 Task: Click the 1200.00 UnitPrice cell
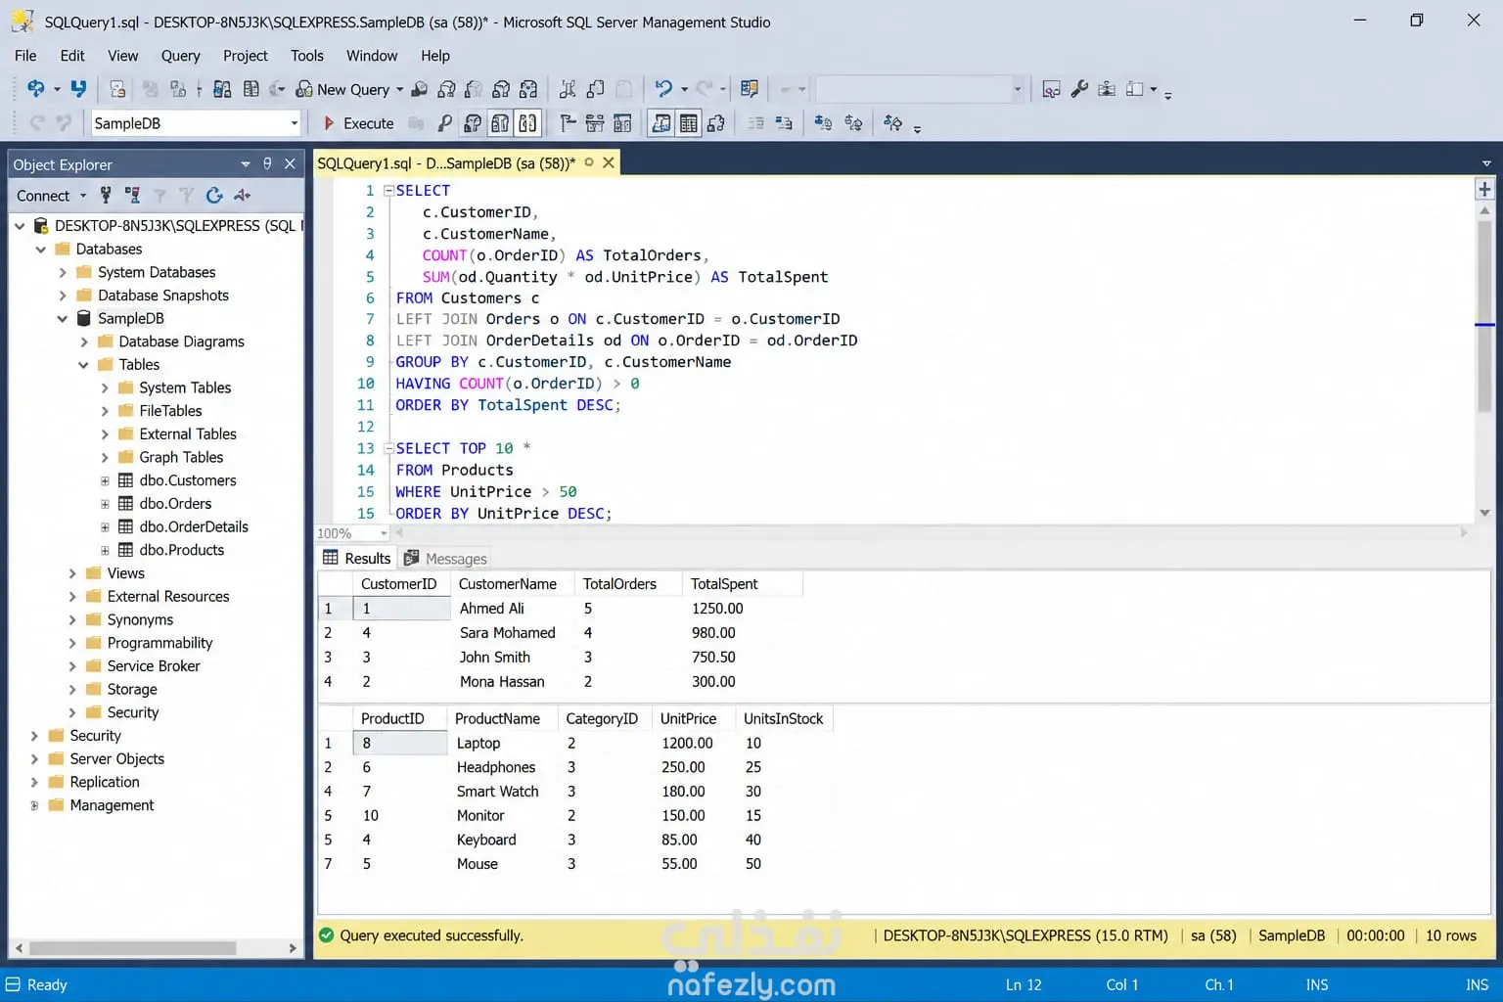[693, 744]
